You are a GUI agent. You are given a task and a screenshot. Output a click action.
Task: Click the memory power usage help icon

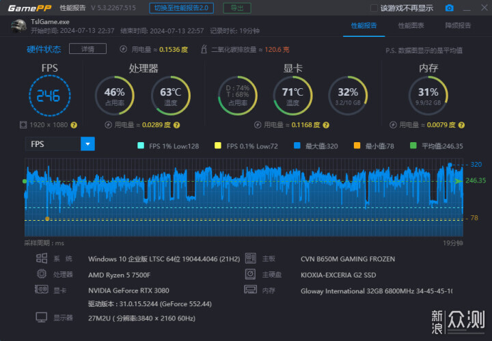(461, 125)
